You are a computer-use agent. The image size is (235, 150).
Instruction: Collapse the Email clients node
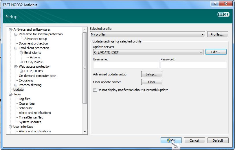(21, 53)
